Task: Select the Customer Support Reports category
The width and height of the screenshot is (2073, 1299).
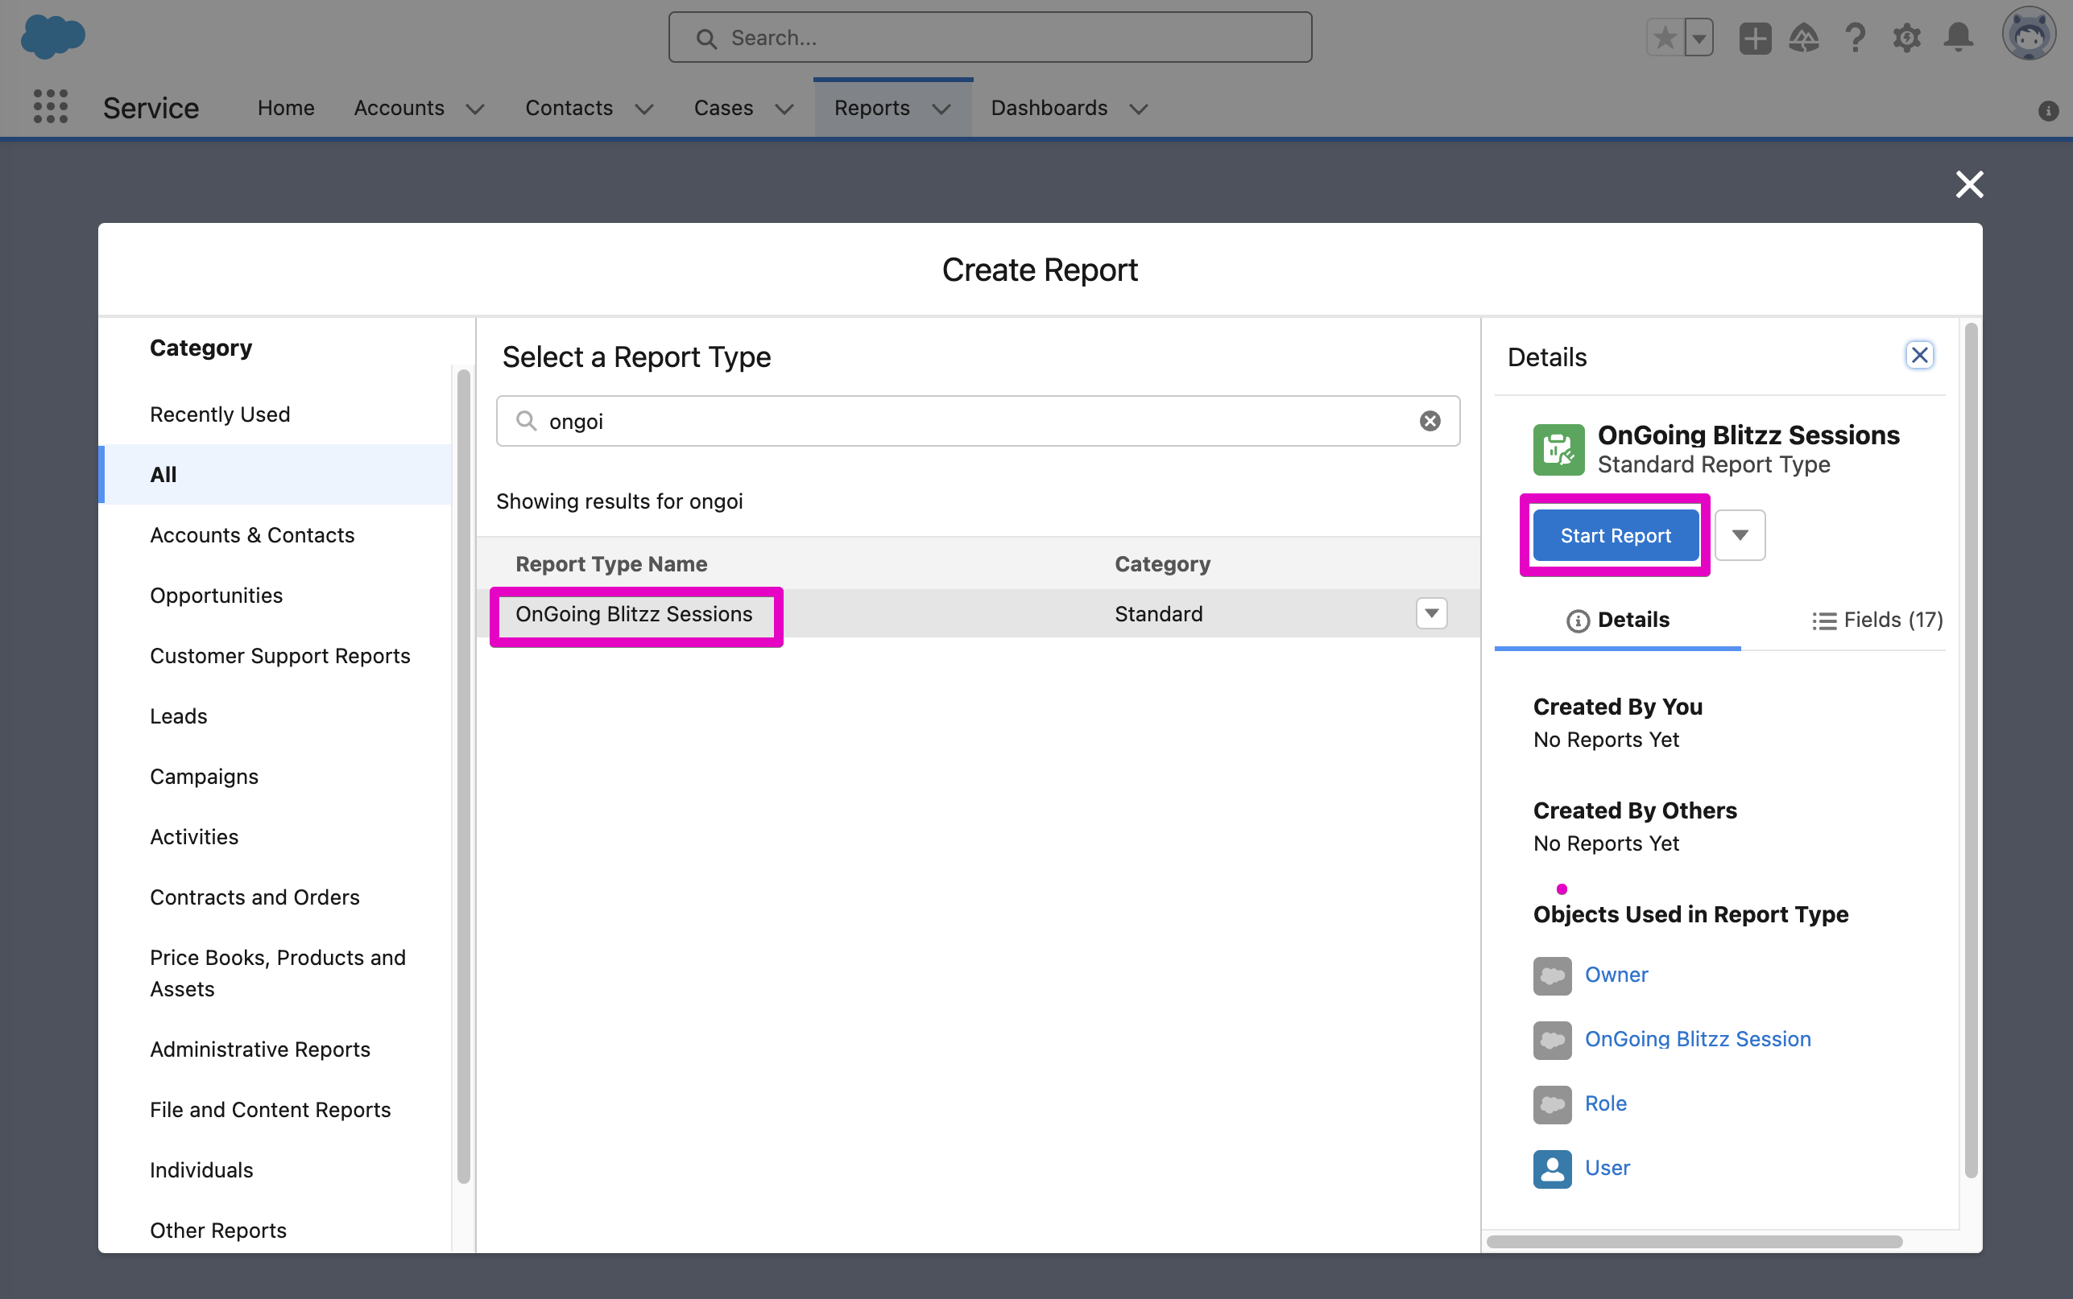Action: click(279, 655)
